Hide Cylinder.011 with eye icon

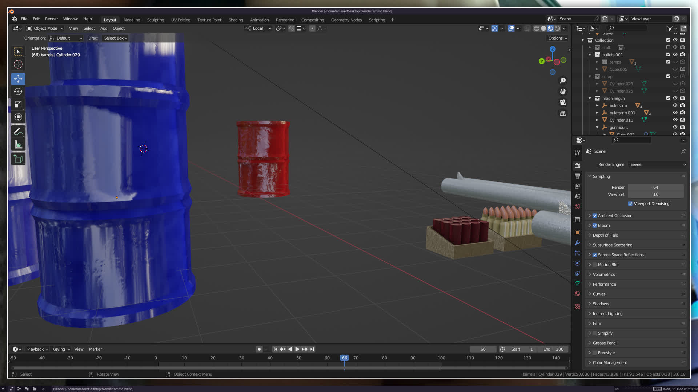675,120
